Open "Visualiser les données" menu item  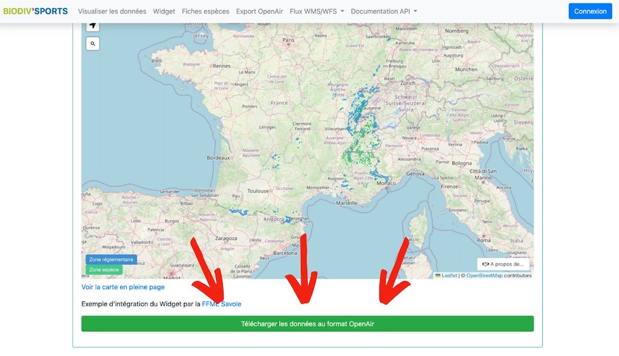tap(112, 11)
